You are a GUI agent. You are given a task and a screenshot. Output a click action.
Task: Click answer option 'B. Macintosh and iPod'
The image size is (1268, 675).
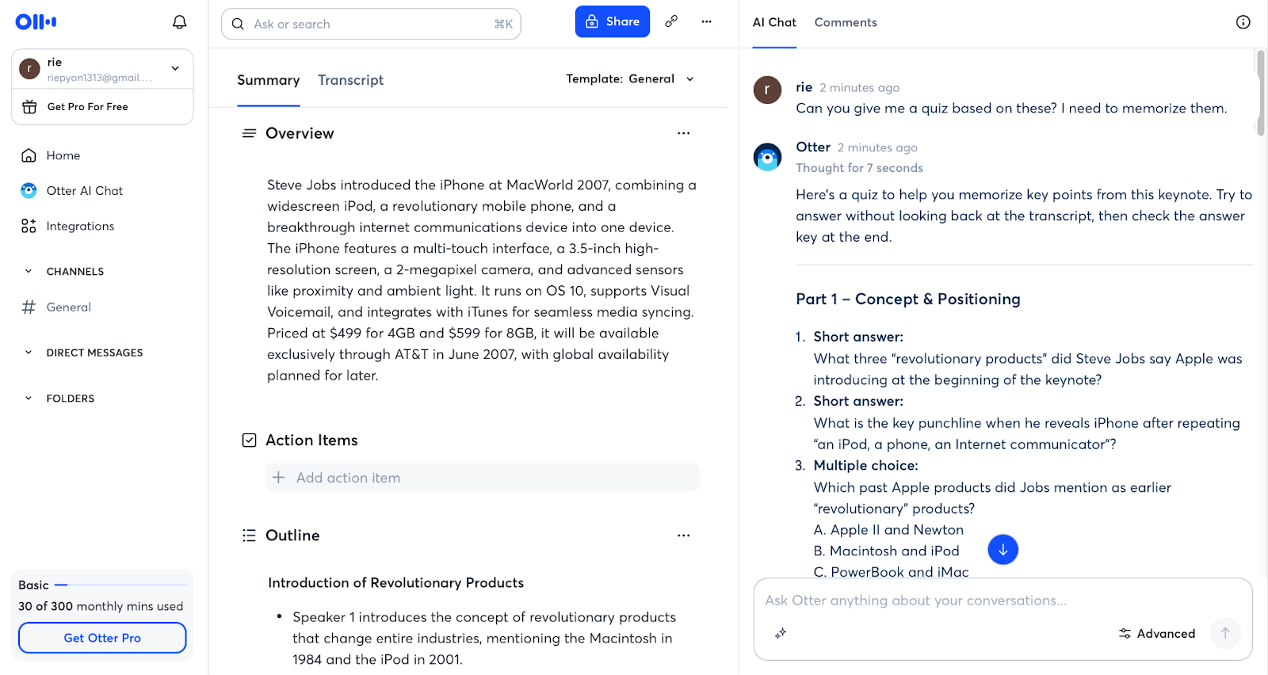click(x=887, y=551)
